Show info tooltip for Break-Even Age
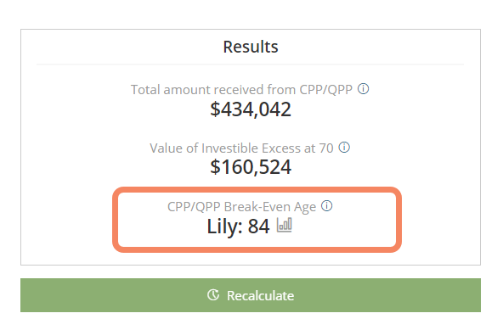503x330 pixels. pos(327,205)
